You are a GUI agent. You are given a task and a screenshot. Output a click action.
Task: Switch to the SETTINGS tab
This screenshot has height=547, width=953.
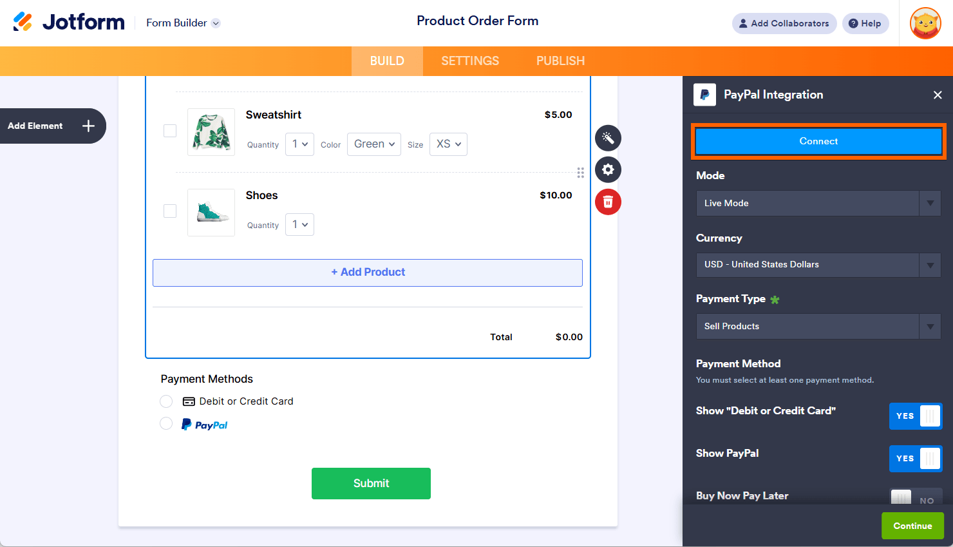point(470,61)
